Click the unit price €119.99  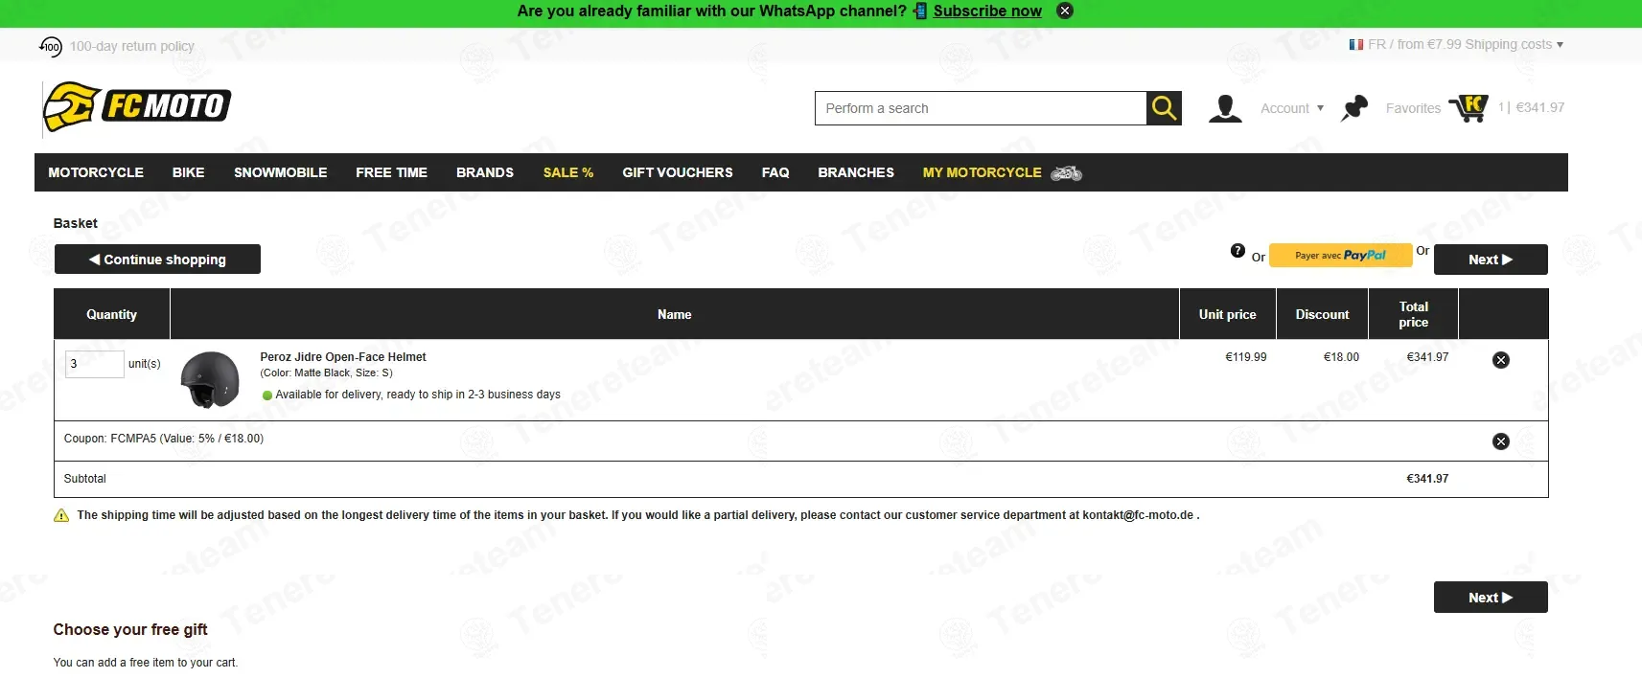(1246, 357)
